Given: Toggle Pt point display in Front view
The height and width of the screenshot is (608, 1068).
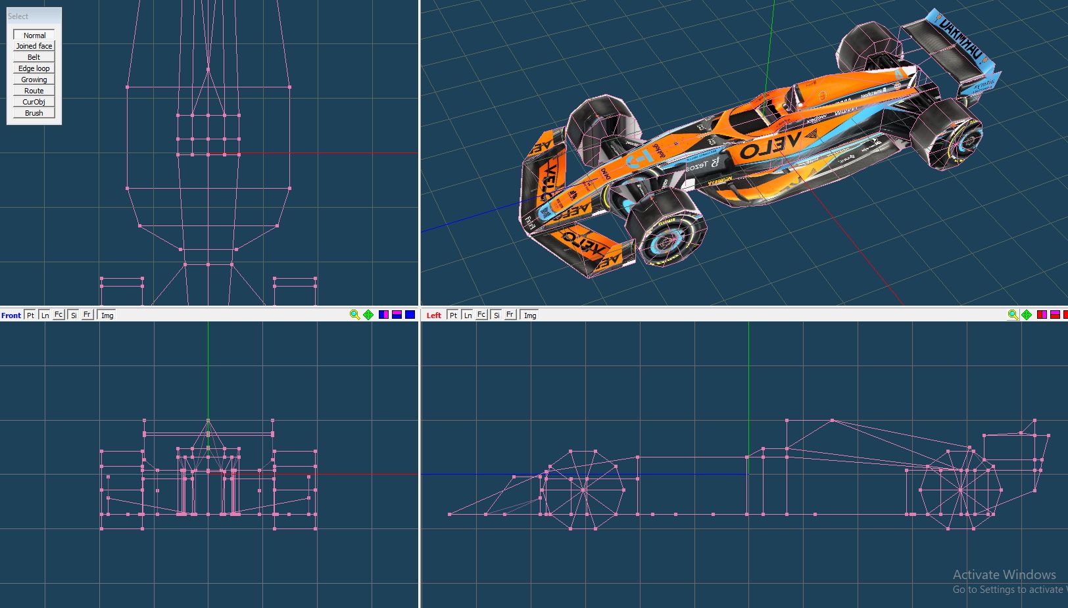Looking at the screenshot, I should coord(30,315).
